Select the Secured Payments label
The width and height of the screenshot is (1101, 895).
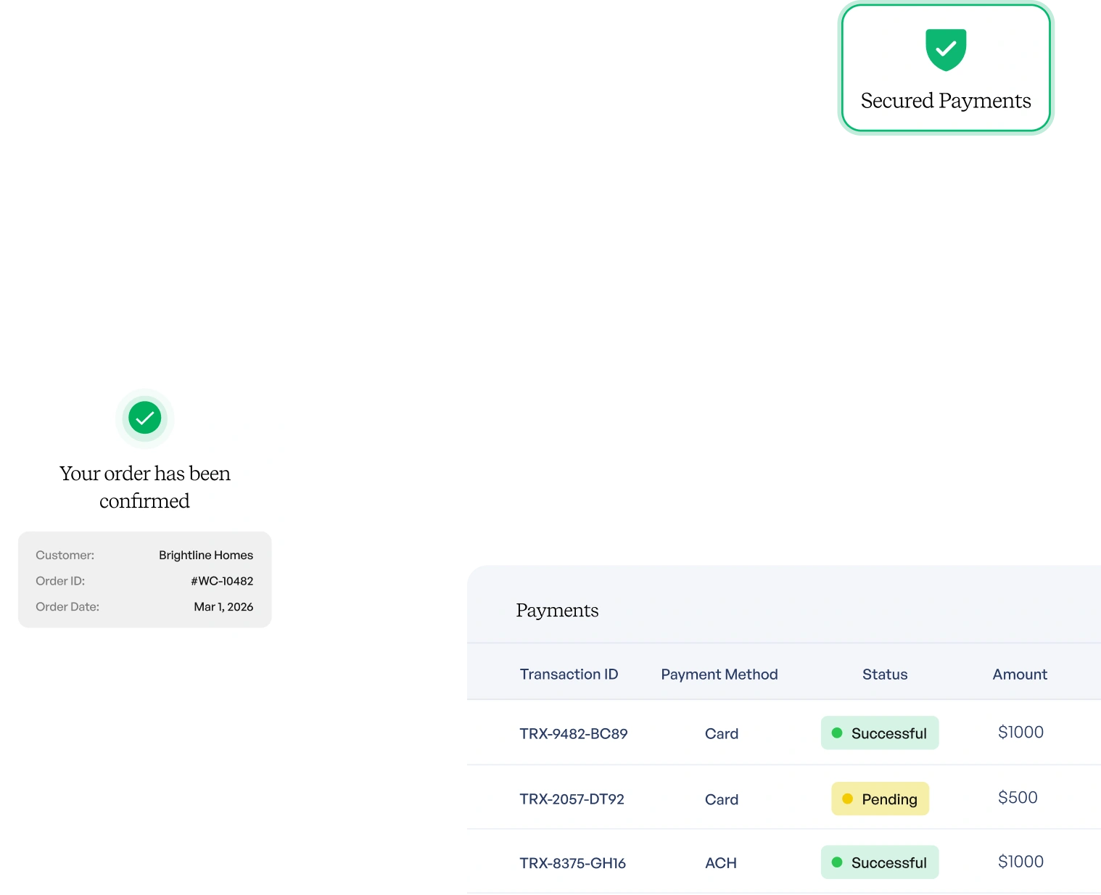tap(946, 101)
